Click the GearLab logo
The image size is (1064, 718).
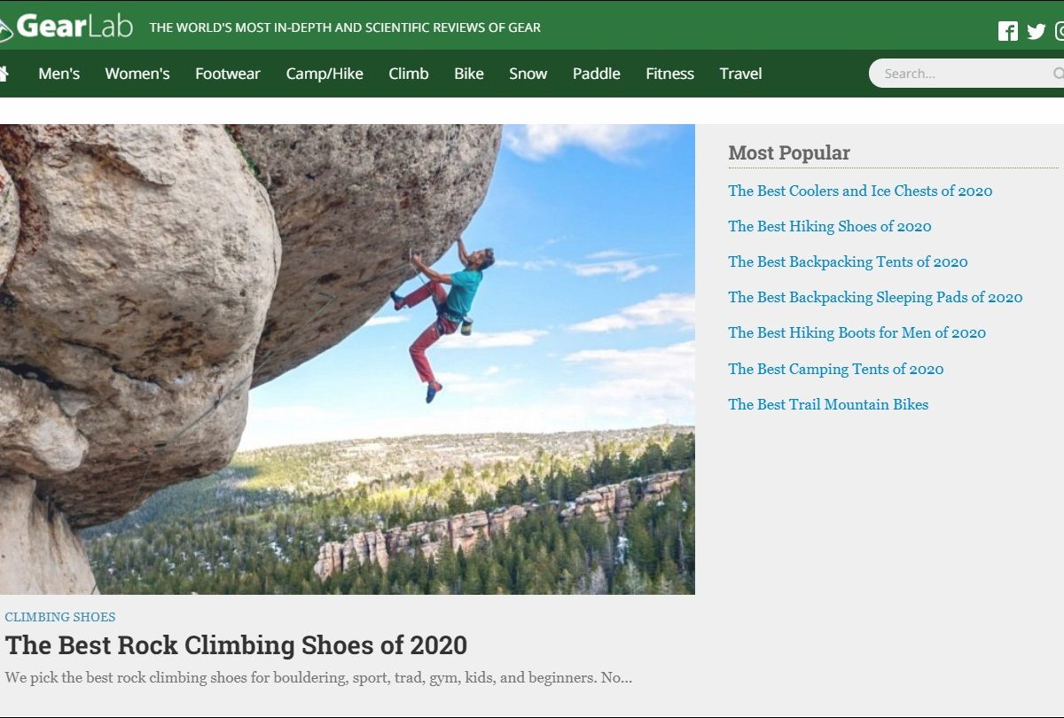click(67, 27)
